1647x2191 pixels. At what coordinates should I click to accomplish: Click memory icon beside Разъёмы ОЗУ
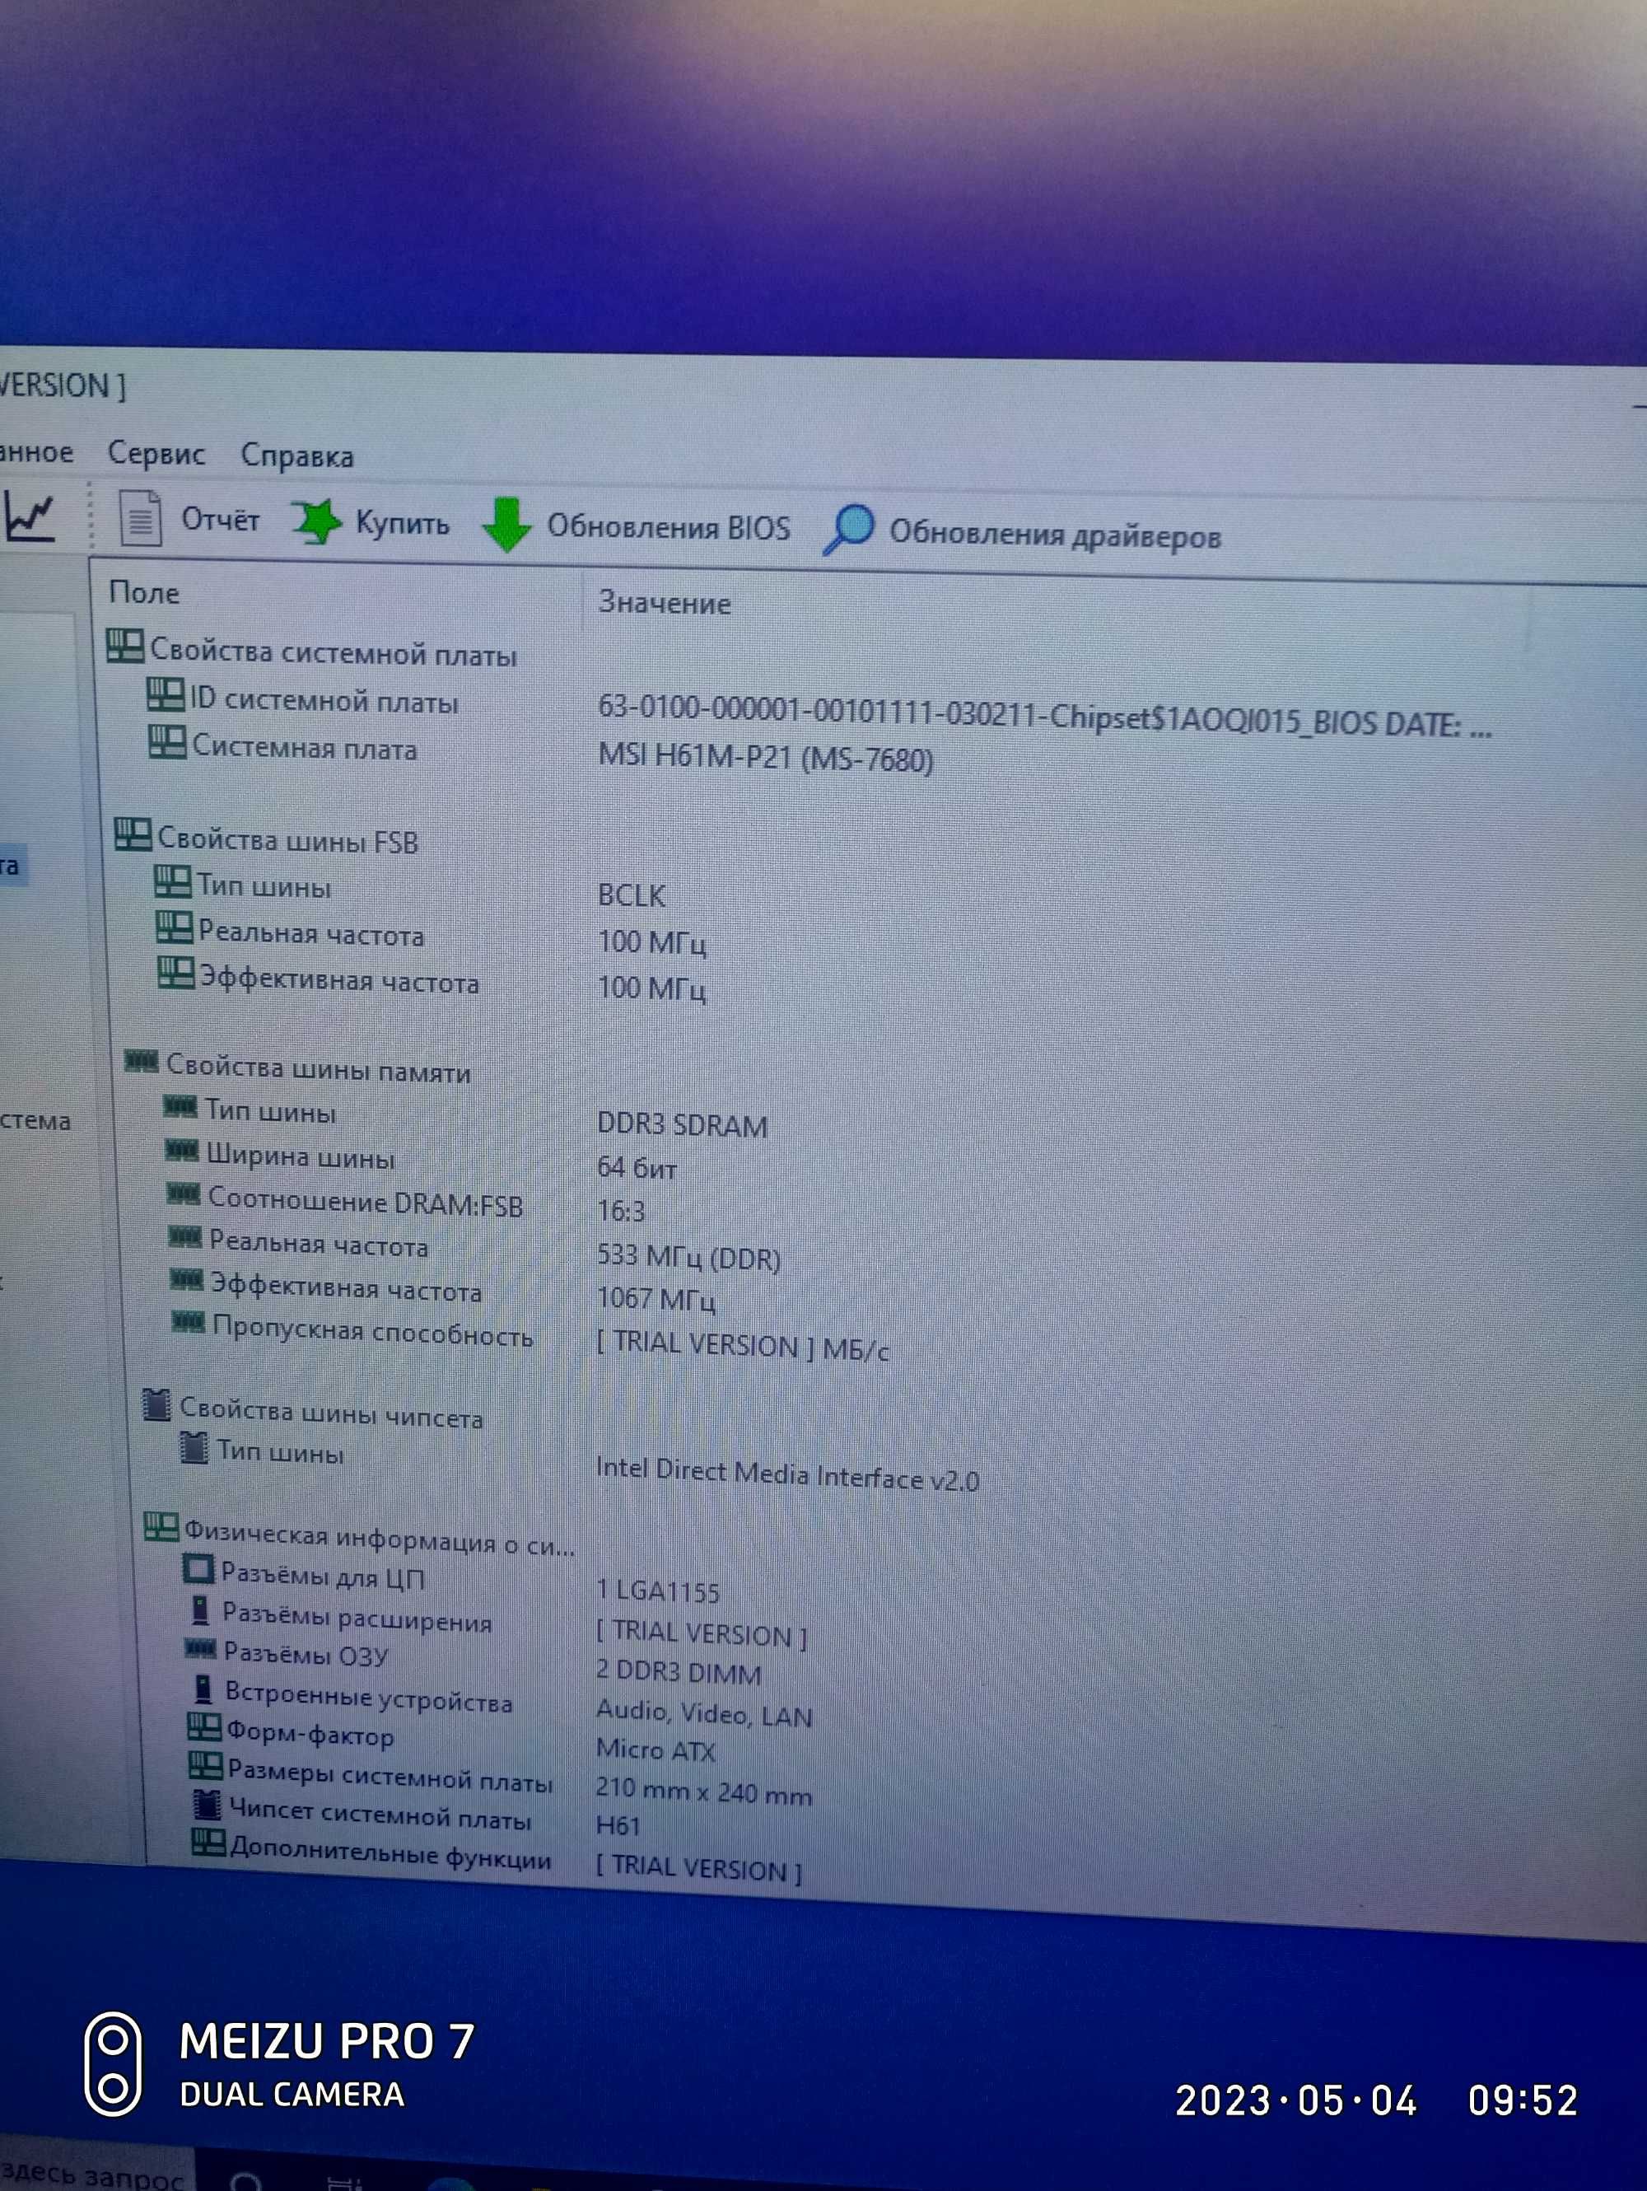click(x=200, y=1649)
